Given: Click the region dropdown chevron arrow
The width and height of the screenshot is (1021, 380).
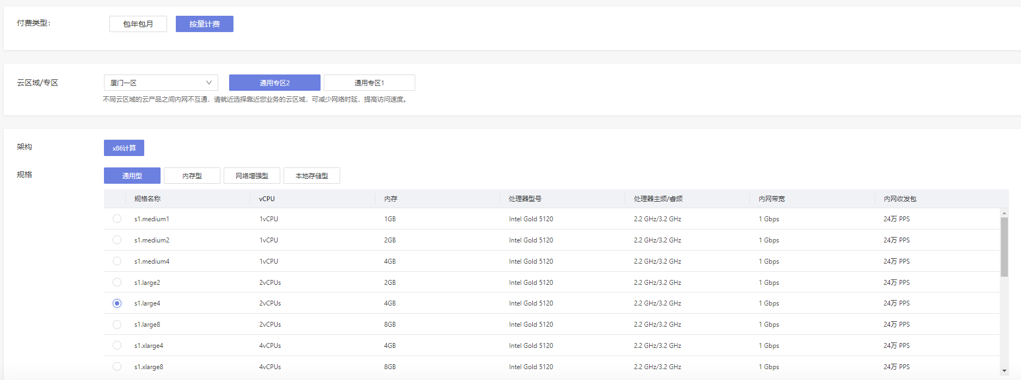Looking at the screenshot, I should tap(208, 83).
